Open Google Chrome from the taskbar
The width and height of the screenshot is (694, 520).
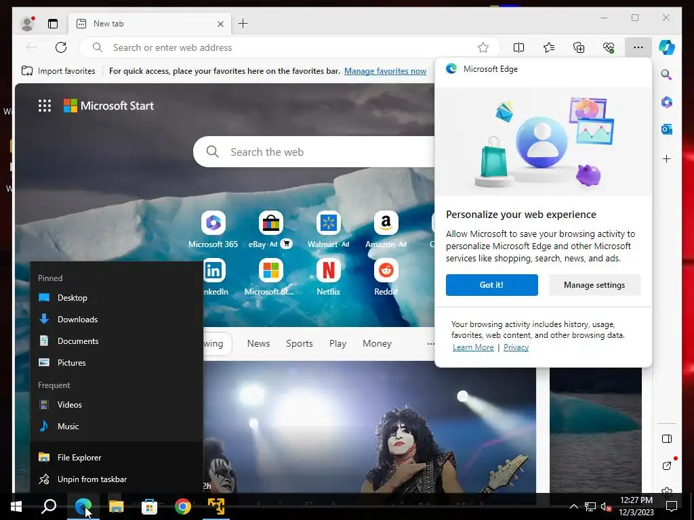(x=182, y=506)
